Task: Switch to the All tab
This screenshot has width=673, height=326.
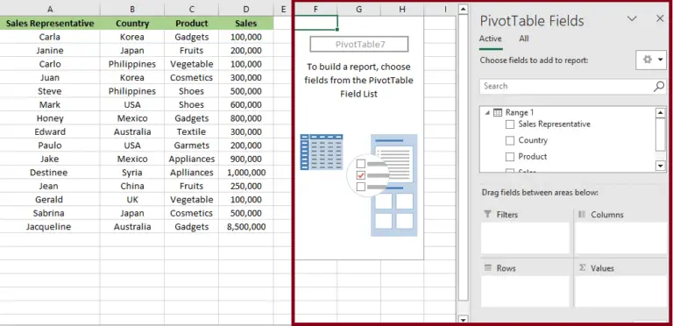Action: click(524, 39)
